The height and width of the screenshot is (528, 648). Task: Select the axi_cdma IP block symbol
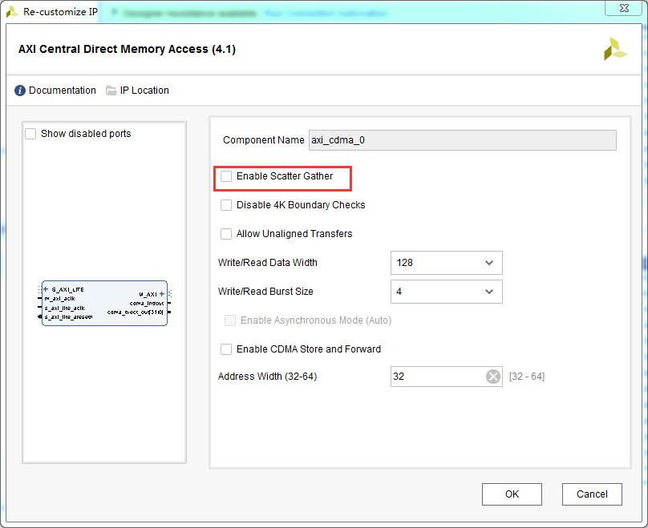104,304
